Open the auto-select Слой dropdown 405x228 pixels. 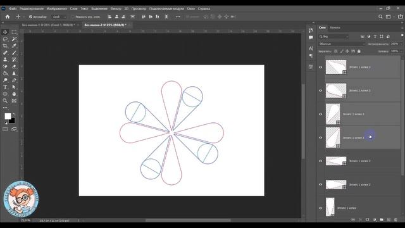(59, 17)
